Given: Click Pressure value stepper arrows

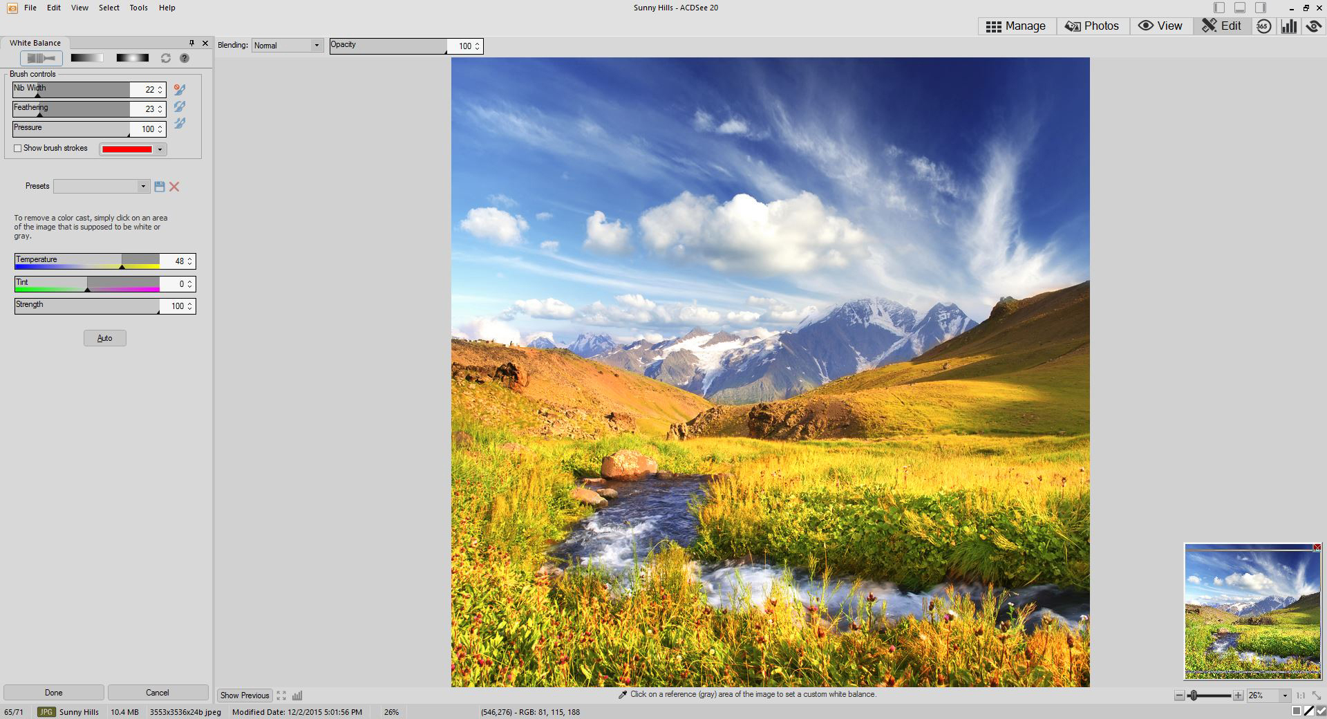Looking at the screenshot, I should pos(160,129).
